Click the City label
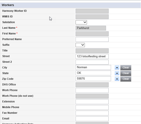The image size is (141, 124). pos(5,68)
